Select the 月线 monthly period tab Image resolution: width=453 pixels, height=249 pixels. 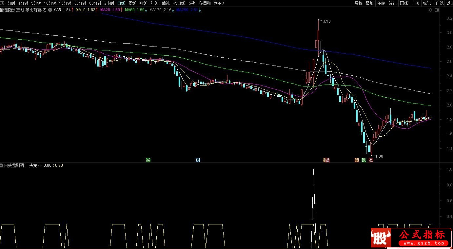(143, 3)
